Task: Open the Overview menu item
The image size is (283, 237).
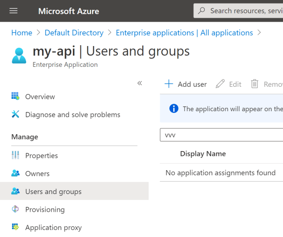Action: tap(40, 97)
